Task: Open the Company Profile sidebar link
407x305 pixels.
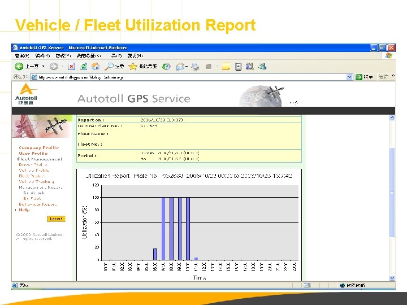Action: (38, 147)
